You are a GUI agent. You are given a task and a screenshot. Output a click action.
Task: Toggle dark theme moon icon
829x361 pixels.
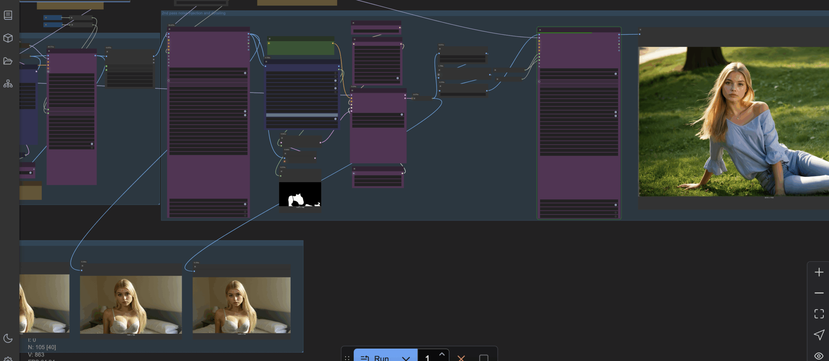point(8,338)
